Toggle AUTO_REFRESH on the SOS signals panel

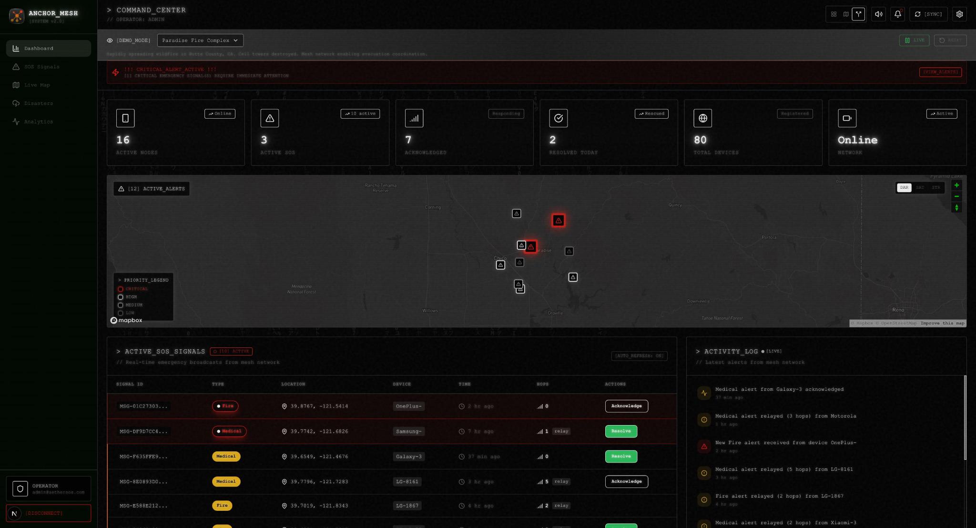[639, 356]
